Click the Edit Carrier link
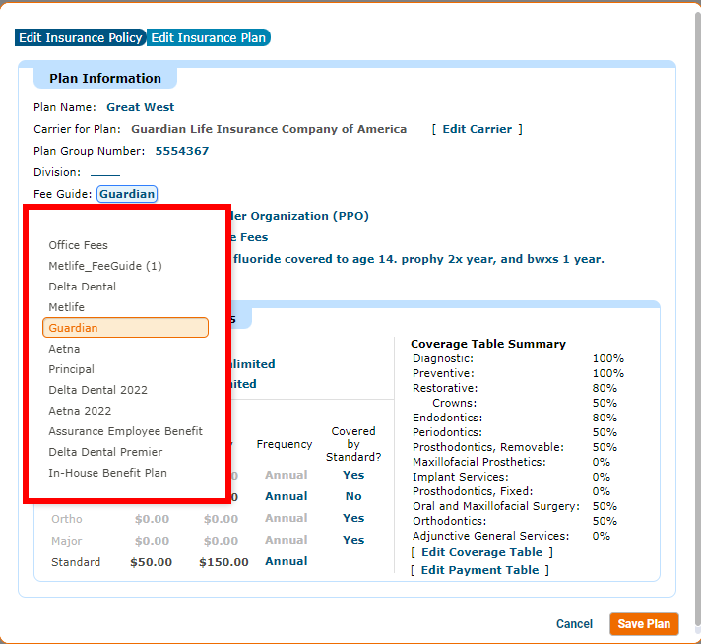The width and height of the screenshot is (701, 644). [x=478, y=129]
